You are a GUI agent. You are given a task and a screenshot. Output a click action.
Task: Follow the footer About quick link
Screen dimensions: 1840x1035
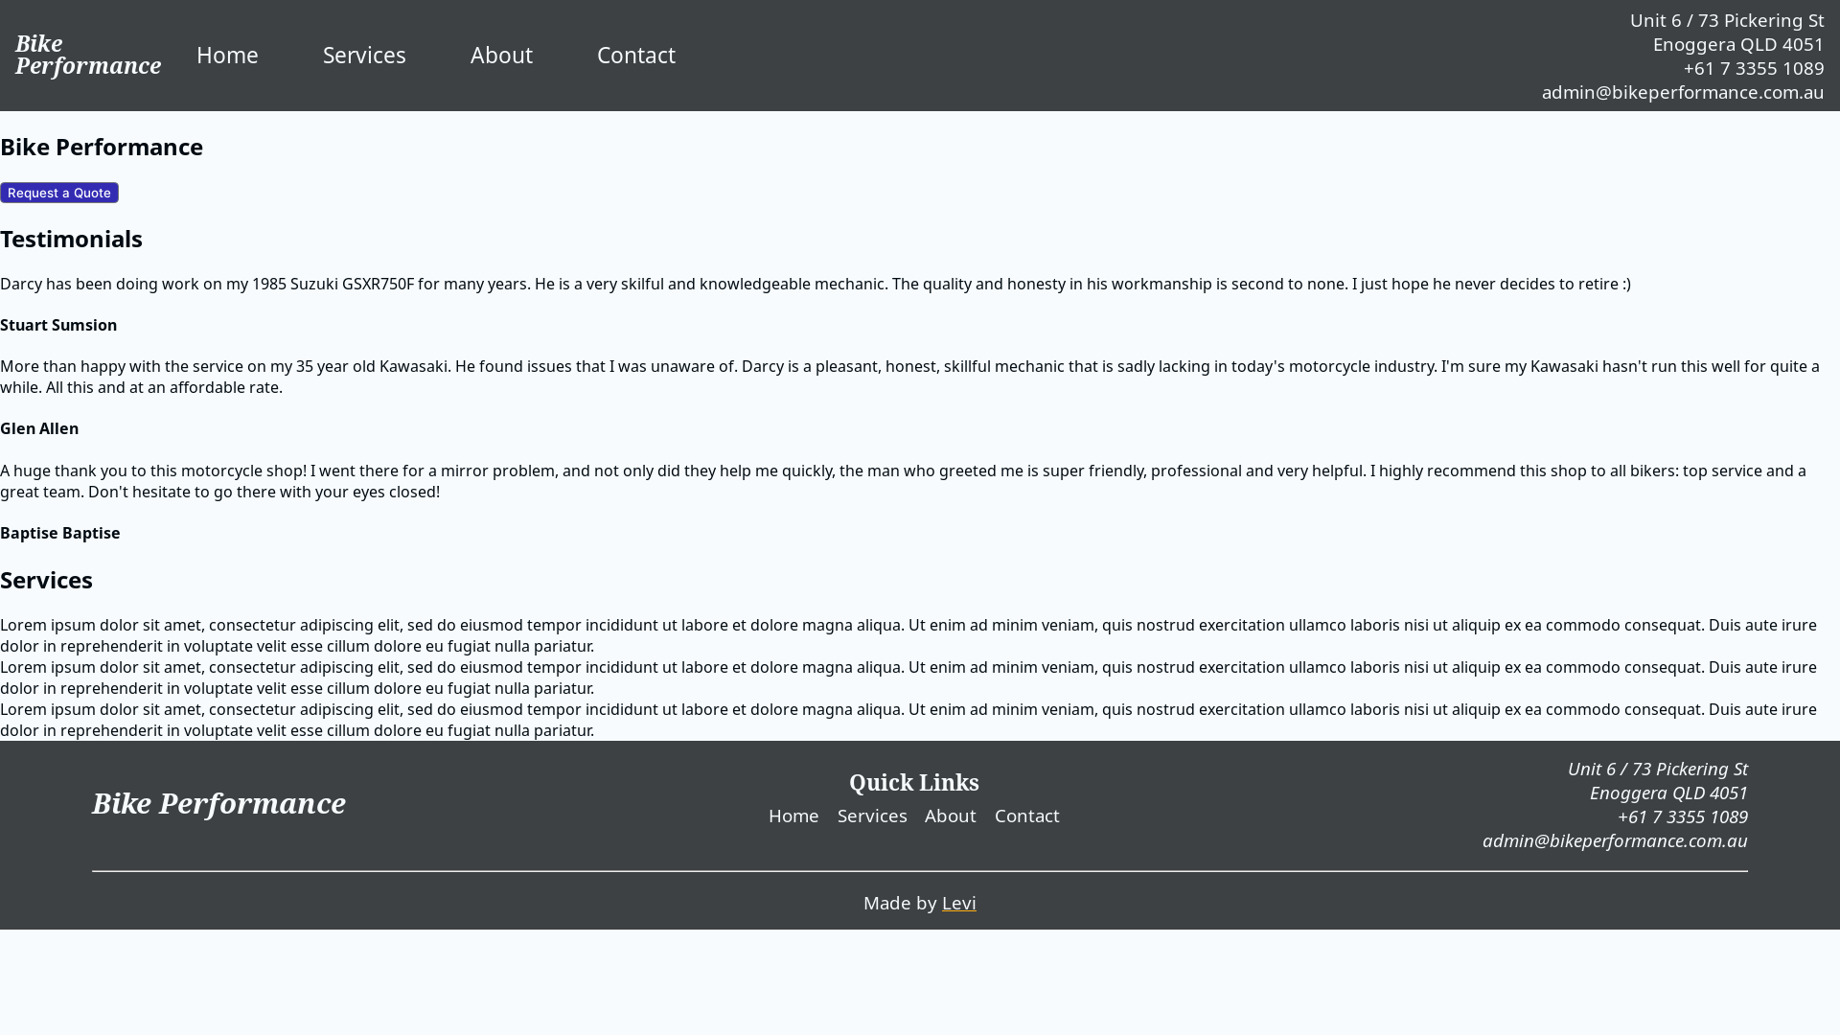[x=951, y=816]
